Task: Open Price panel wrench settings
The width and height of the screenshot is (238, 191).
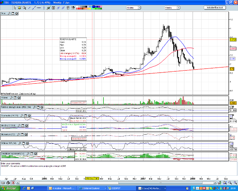Action: [9, 13]
